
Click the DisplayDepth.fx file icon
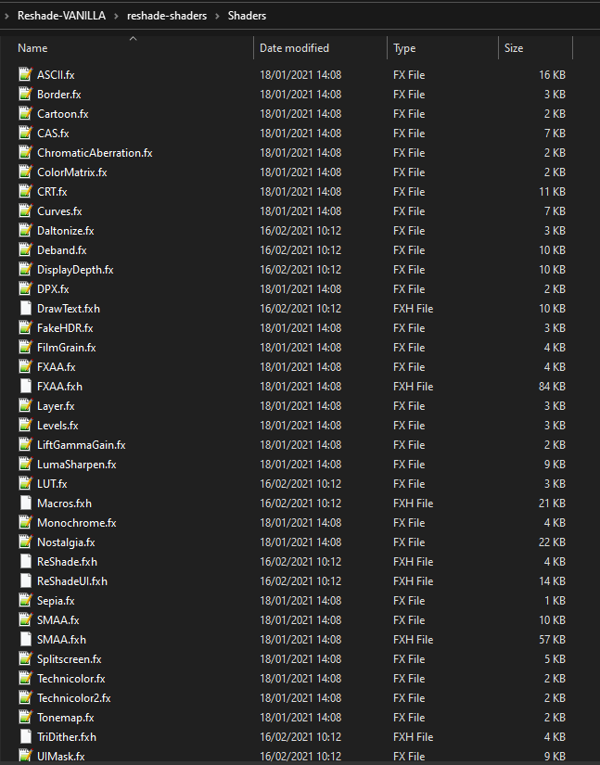[25, 269]
